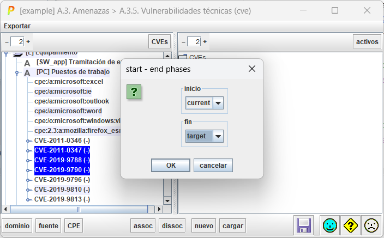Click horizontal scrollbar right arrow
Viewport: 384px width, 238px height.
click(159, 209)
